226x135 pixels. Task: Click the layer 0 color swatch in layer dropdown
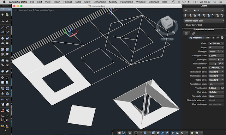(195, 10)
